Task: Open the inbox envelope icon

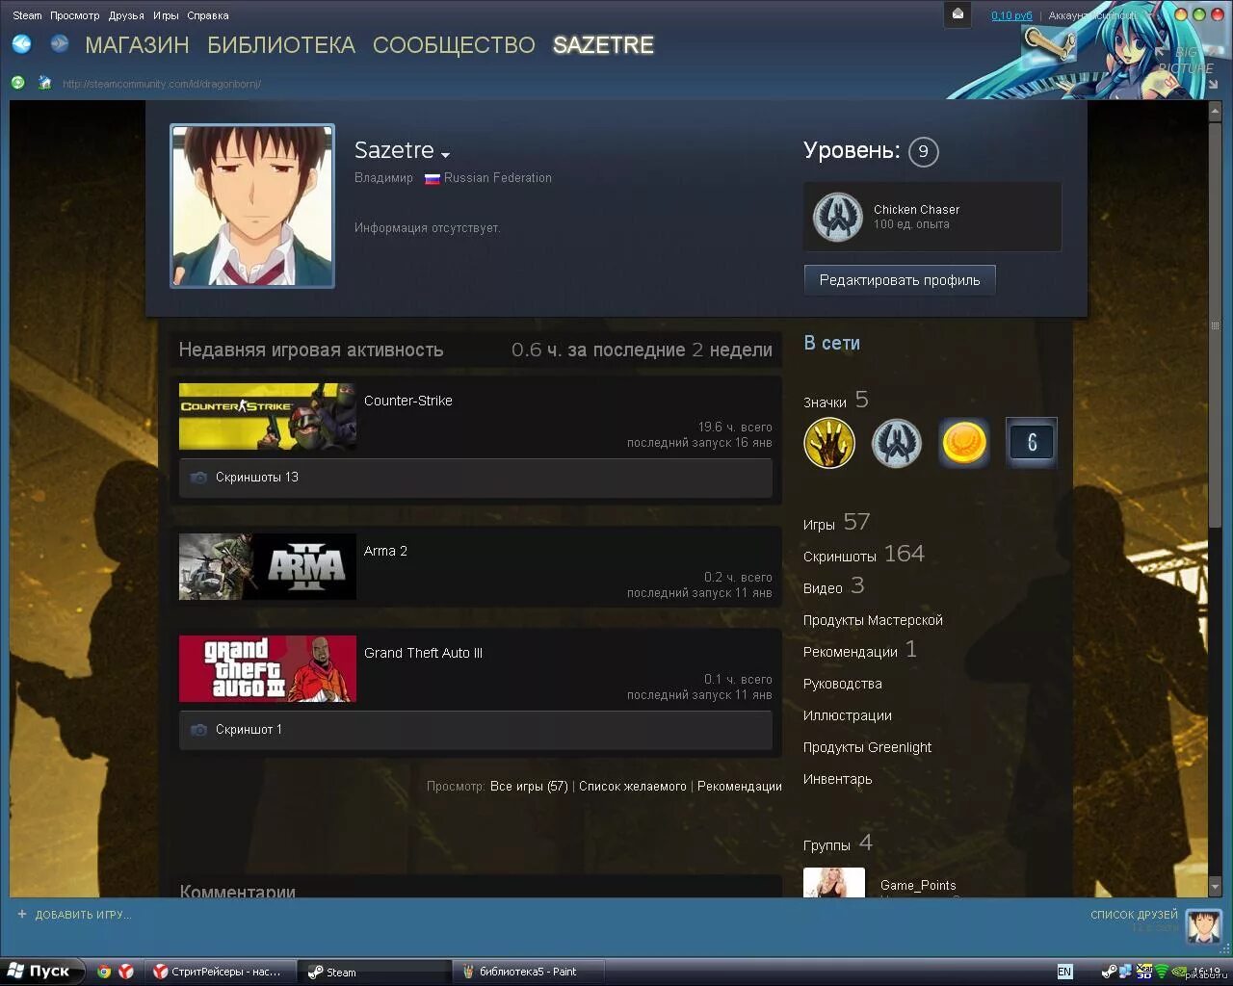Action: tap(958, 14)
